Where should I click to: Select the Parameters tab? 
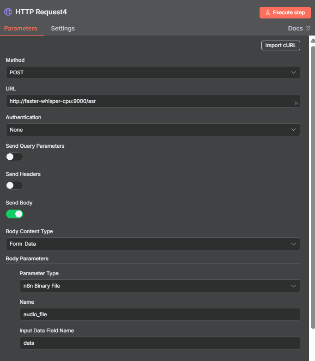pos(20,28)
